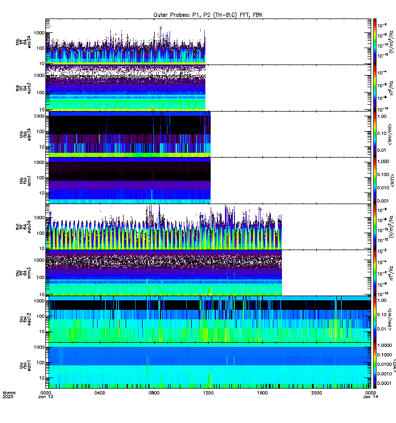Image resolution: width=396 pixels, height=423 pixels.
Task: Click the "thc fbk scm1" axis label
Action: click(x=25, y=365)
